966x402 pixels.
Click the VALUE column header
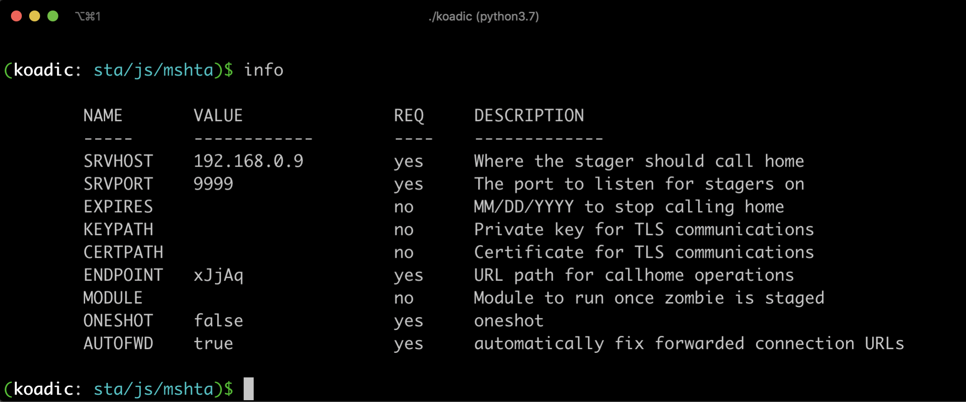click(x=218, y=115)
